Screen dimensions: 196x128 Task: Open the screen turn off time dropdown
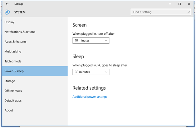pos(91,41)
